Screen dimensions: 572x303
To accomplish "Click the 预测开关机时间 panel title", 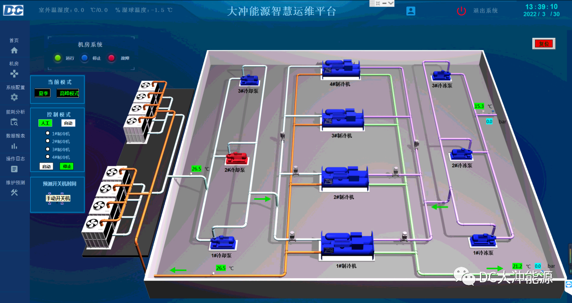I will pyautogui.click(x=60, y=184).
